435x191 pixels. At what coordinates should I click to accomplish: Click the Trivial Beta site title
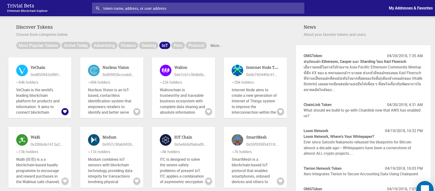point(21,6)
